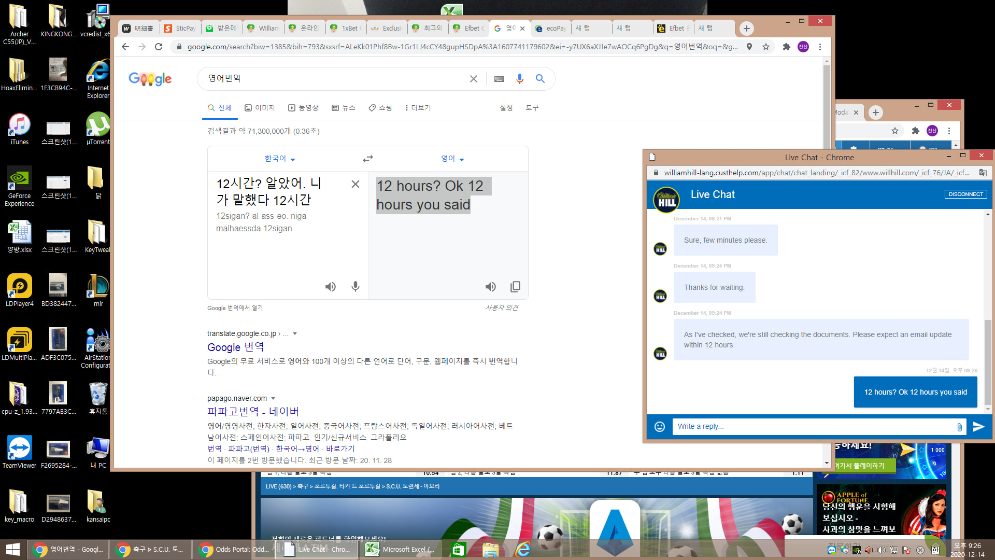The height and width of the screenshot is (560, 995).
Task: Reload the Google search page
Action: pyautogui.click(x=159, y=47)
